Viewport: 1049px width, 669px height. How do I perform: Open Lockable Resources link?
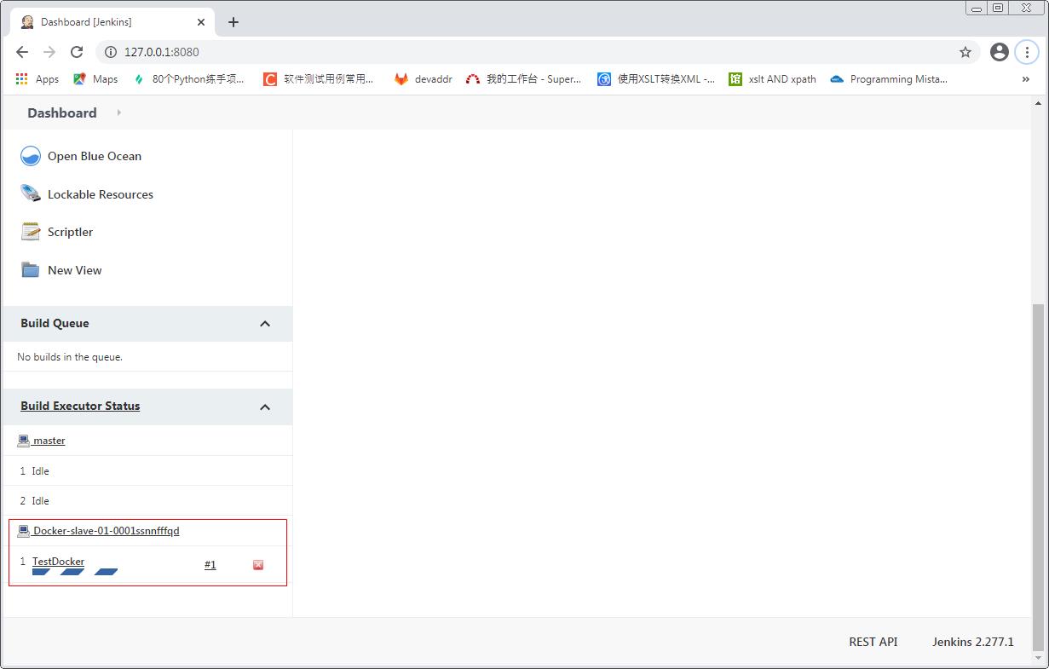tap(101, 194)
